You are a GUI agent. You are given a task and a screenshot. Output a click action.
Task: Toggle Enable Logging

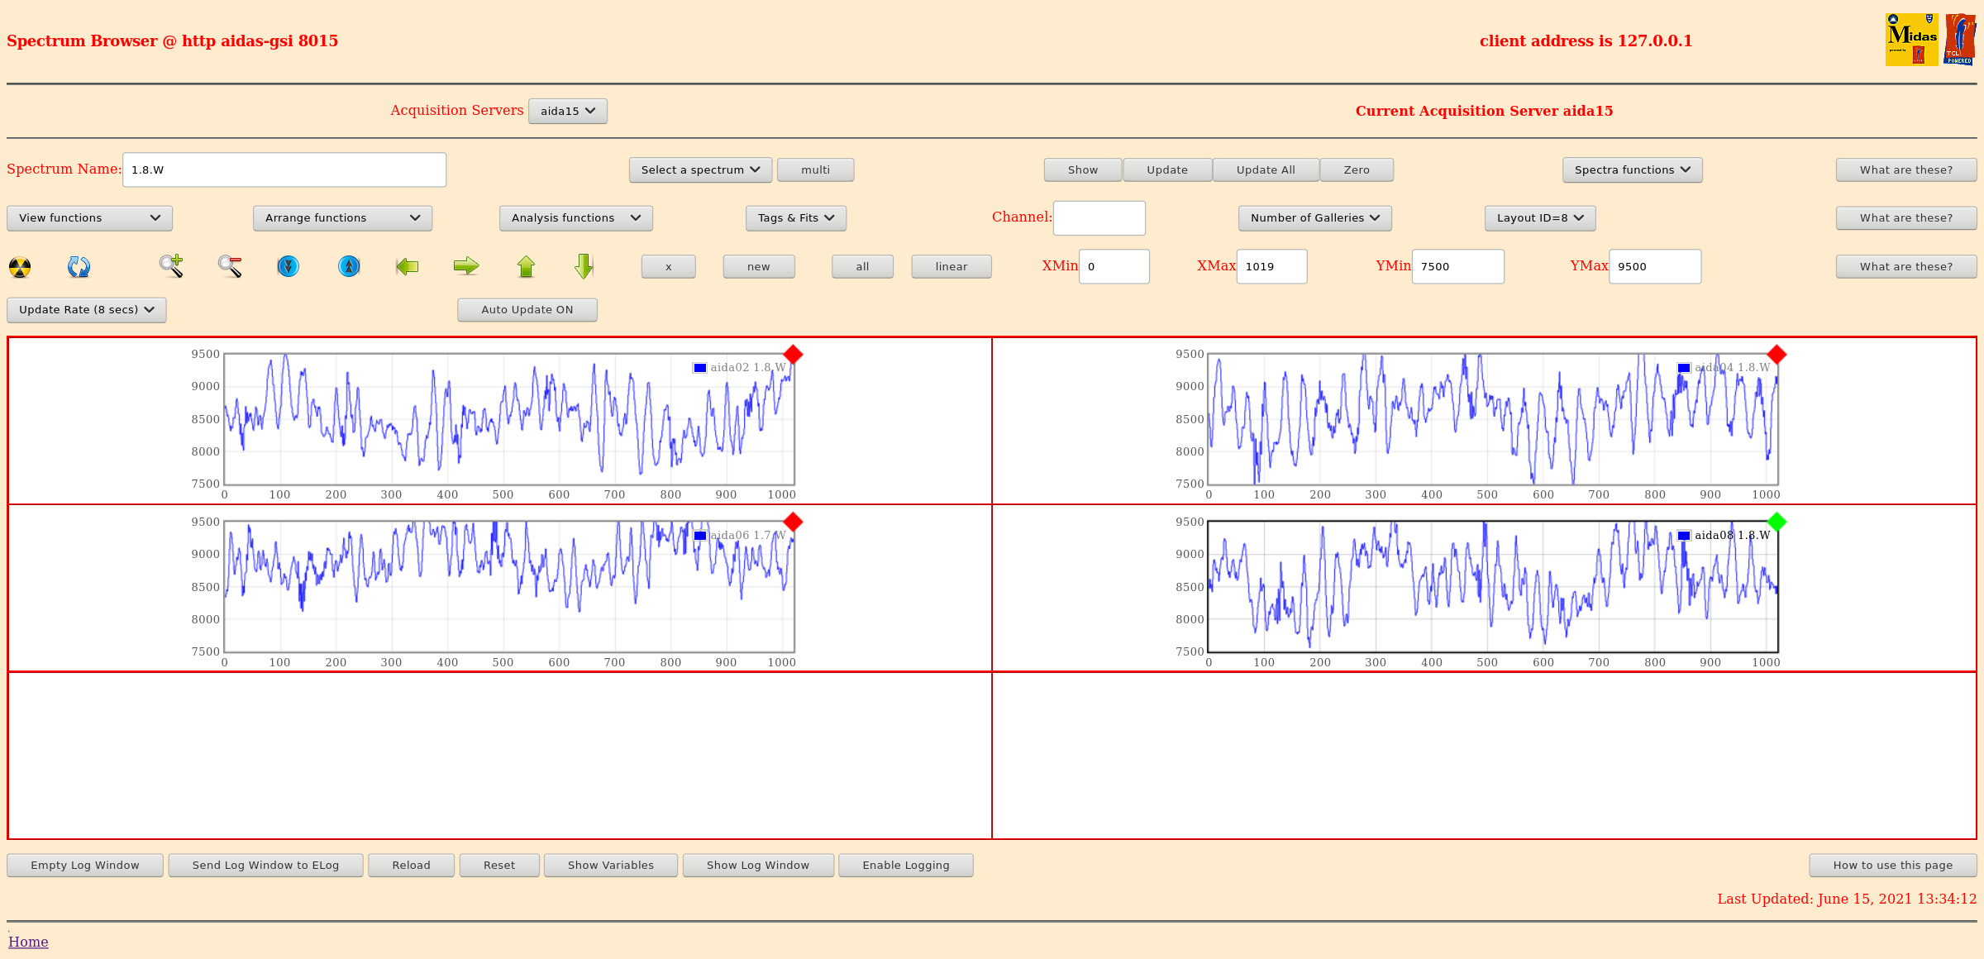point(906,866)
